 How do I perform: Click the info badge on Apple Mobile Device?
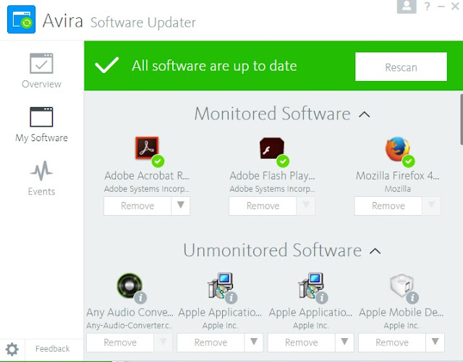point(412,298)
